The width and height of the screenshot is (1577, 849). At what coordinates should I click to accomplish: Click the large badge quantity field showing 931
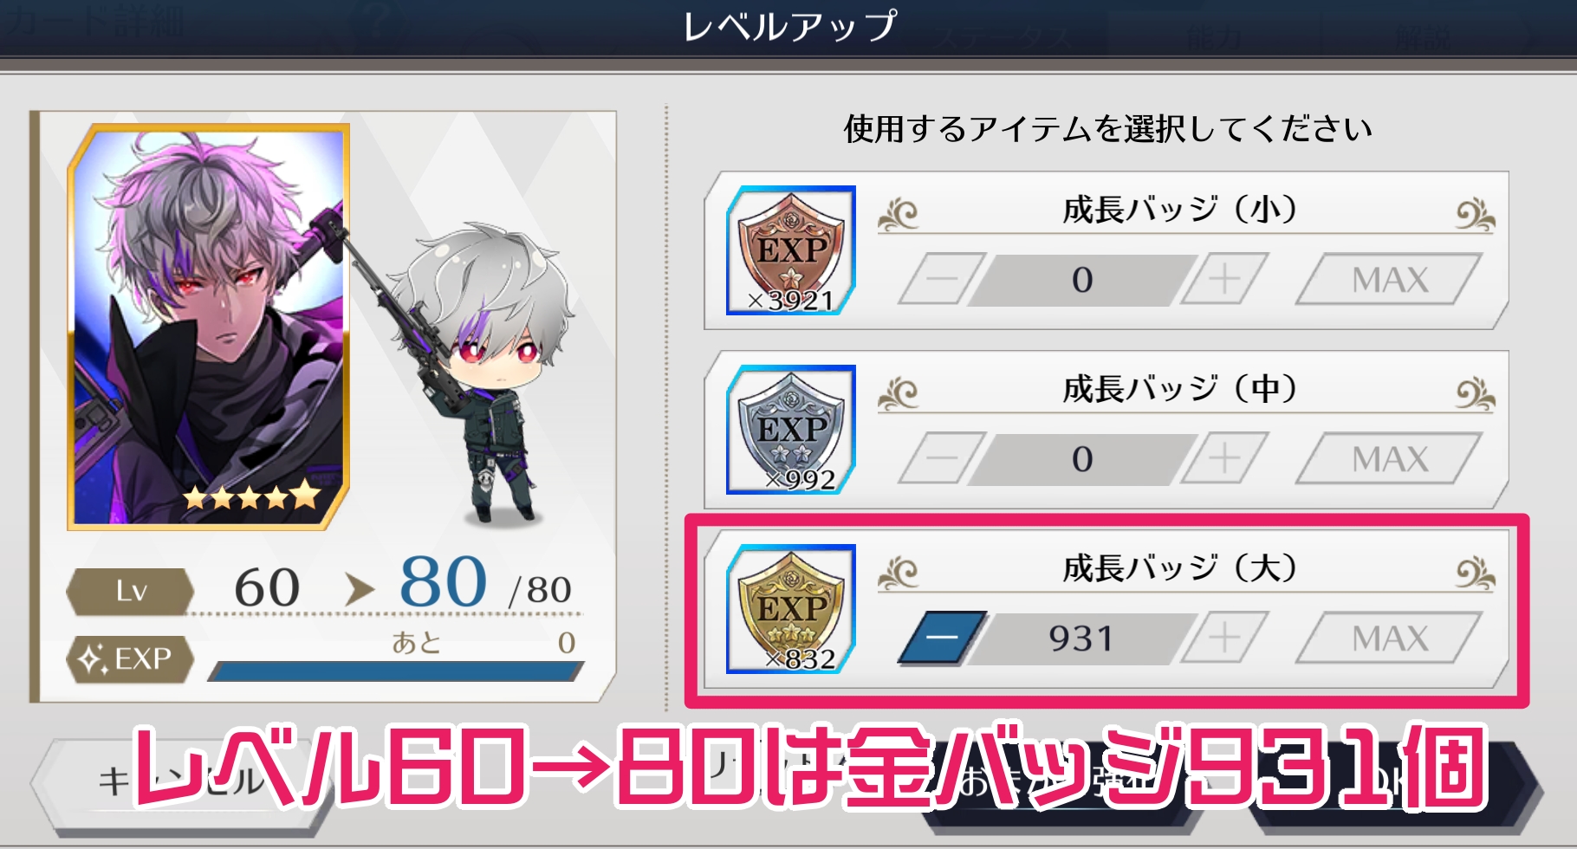point(1083,638)
